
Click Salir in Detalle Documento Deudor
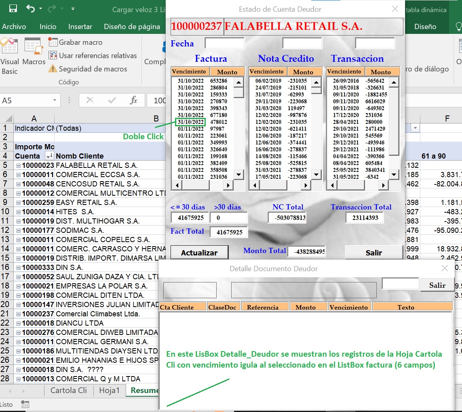[x=437, y=285]
